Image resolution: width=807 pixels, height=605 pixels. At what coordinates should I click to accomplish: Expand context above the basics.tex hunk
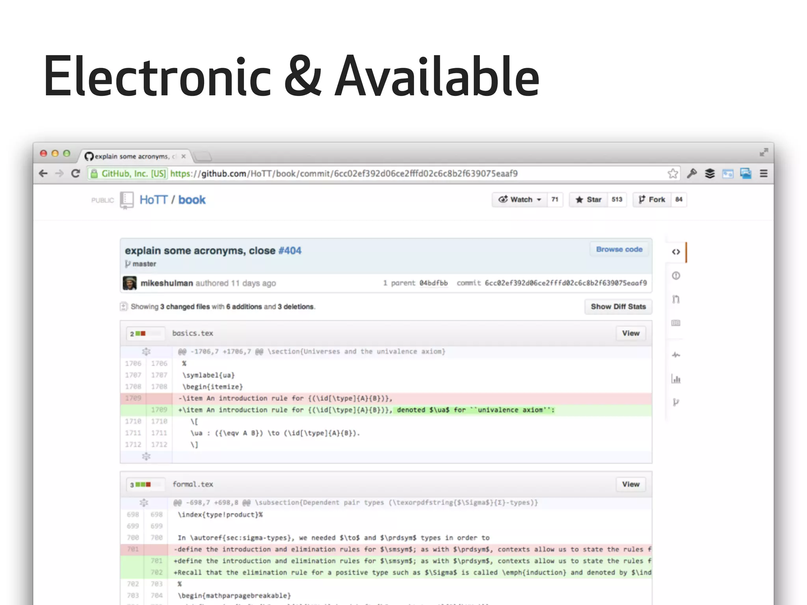[146, 351]
